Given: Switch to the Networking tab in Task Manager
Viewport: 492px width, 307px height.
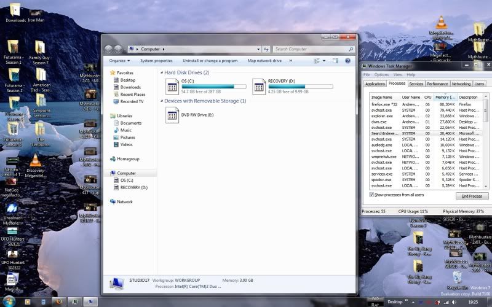Looking at the screenshot, I should 461,84.
